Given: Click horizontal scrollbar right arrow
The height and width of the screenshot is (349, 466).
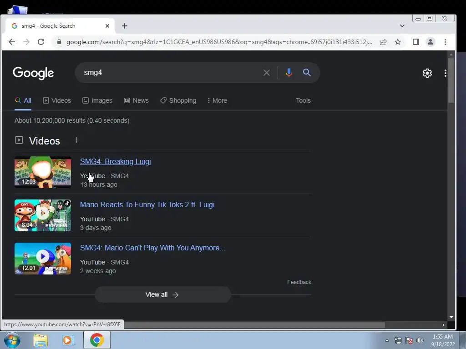Looking at the screenshot, I should click(x=443, y=325).
